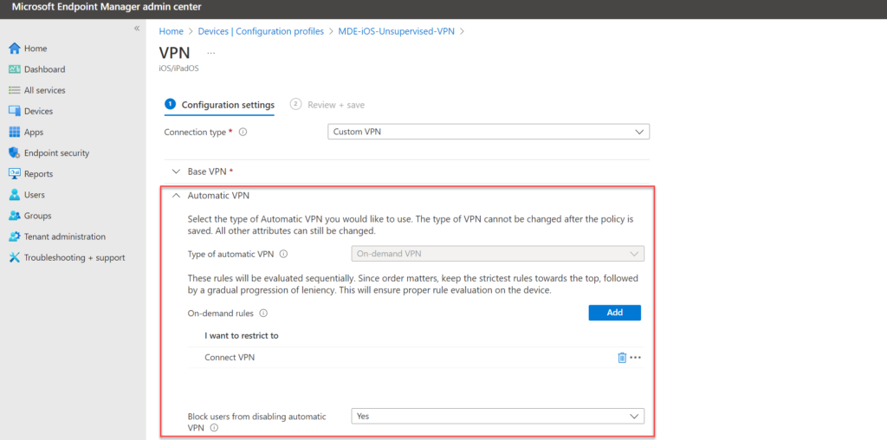Click the On-demand rules info icon
The image size is (887, 440).
pos(263,314)
